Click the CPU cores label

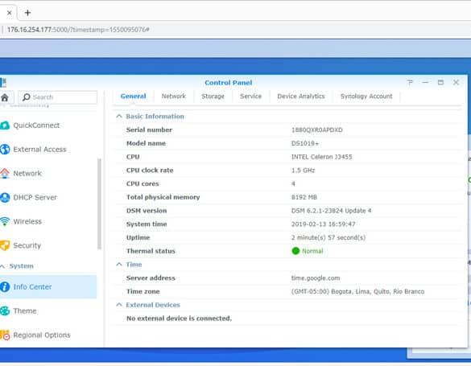[143, 183]
